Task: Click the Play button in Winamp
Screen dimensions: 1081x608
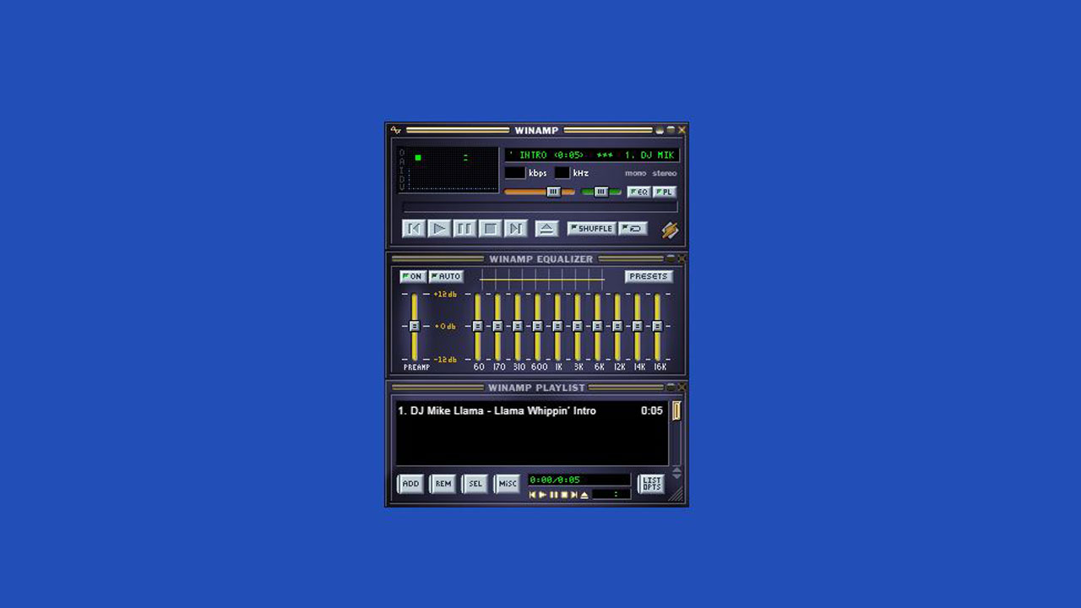Action: click(x=439, y=228)
